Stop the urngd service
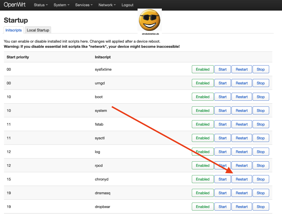 point(261,83)
